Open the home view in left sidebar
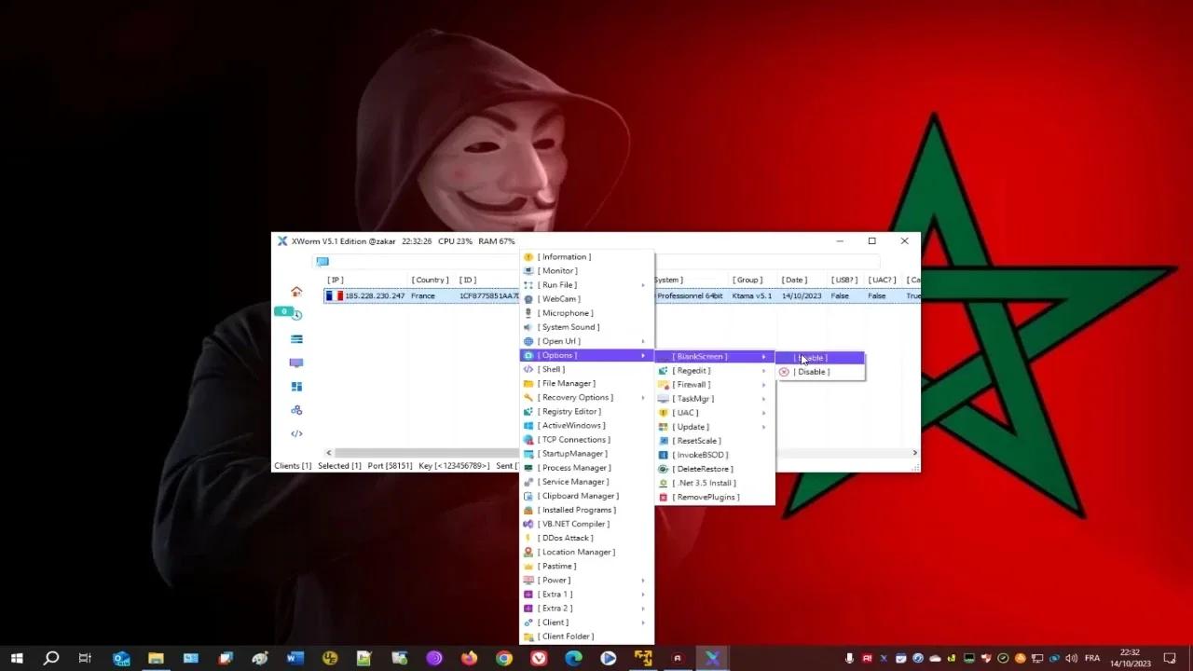The width and height of the screenshot is (1193, 671). pos(296,292)
